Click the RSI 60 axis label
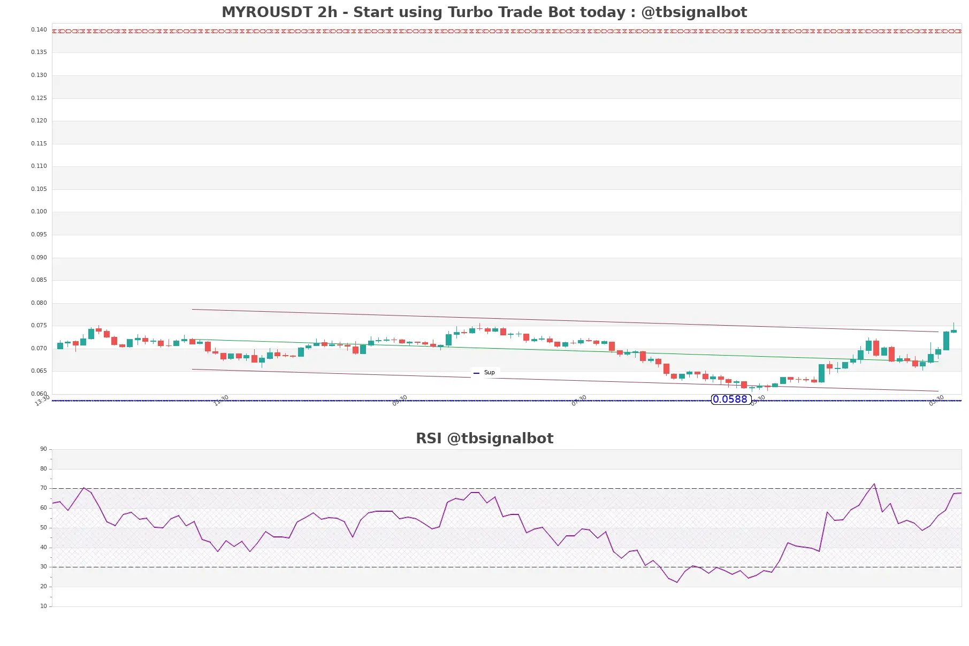969x646 pixels. tap(44, 508)
